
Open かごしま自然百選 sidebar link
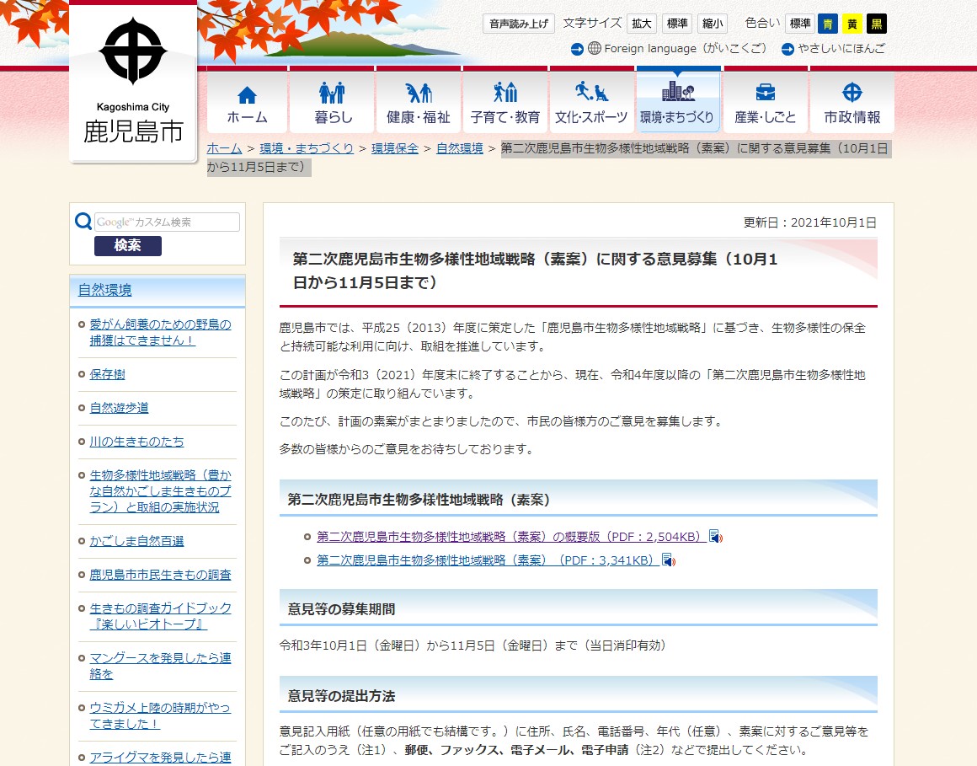[136, 541]
